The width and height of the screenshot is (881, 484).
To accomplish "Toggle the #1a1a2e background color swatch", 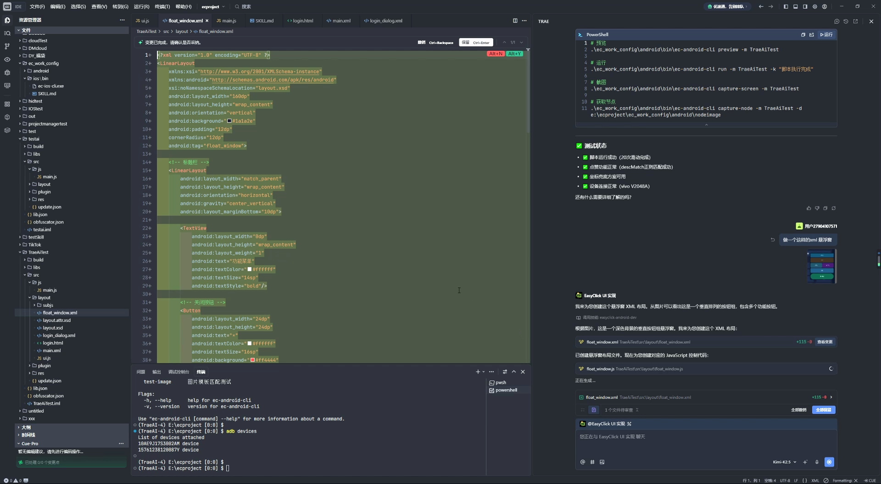I will pyautogui.click(x=229, y=121).
